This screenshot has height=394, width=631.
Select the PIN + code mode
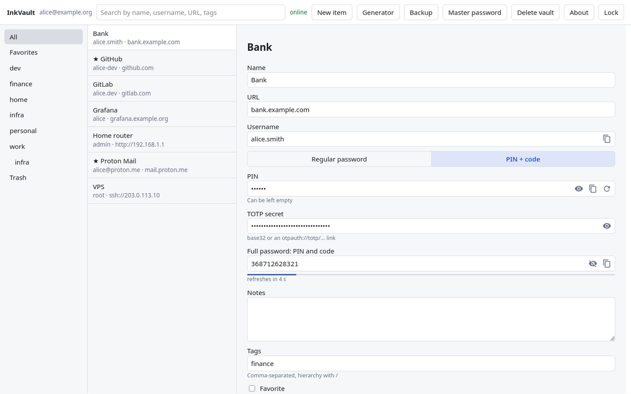[x=523, y=159]
